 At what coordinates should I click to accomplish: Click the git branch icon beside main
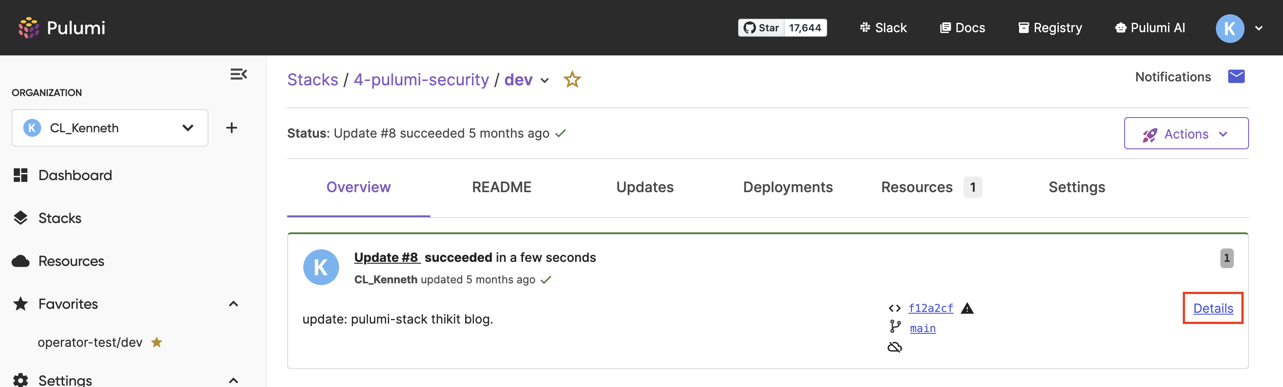pyautogui.click(x=895, y=326)
